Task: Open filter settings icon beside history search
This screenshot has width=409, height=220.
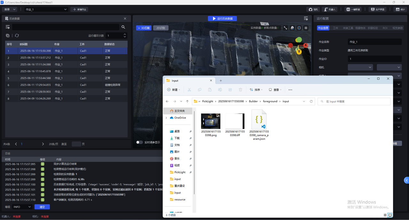Action: 8,27
